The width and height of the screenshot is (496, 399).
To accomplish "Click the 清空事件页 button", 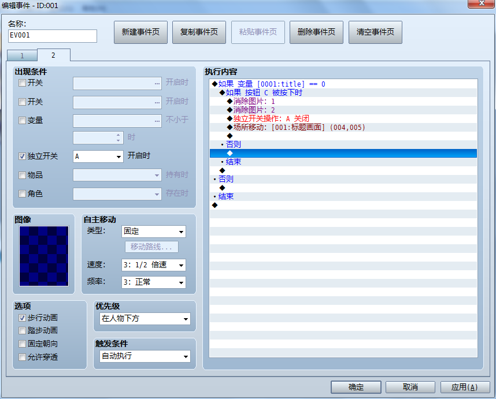I will pyautogui.click(x=375, y=32).
